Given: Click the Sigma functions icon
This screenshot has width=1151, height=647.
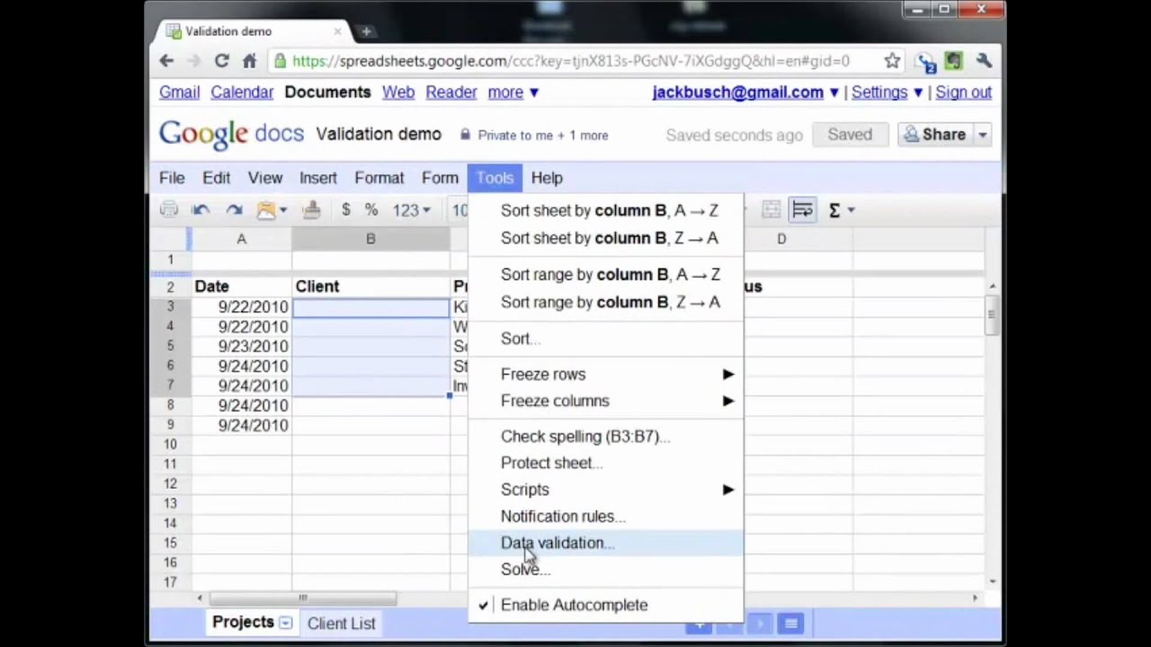Looking at the screenshot, I should tap(834, 210).
